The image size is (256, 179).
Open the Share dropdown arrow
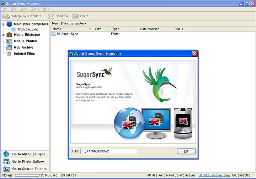[x=89, y=19]
